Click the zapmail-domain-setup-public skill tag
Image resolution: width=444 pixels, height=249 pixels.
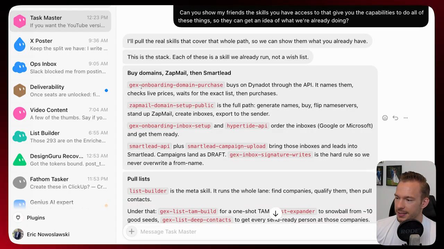pyautogui.click(x=171, y=105)
